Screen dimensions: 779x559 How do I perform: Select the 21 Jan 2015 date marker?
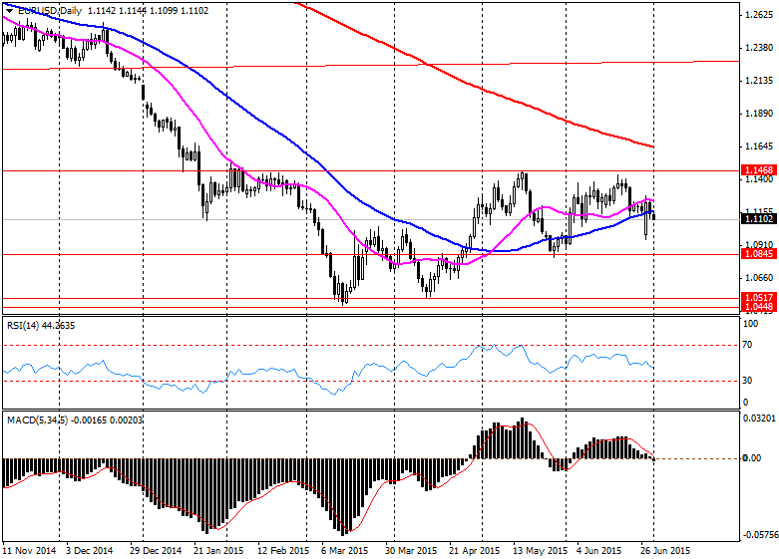click(x=217, y=550)
